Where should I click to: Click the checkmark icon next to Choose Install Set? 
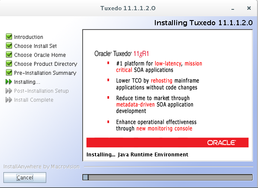point(9,46)
